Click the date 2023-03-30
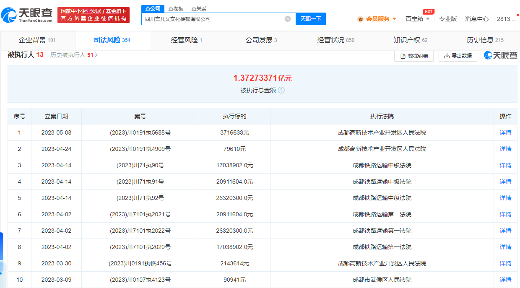Image resolution: width=520 pixels, height=288 pixels. [x=56, y=263]
